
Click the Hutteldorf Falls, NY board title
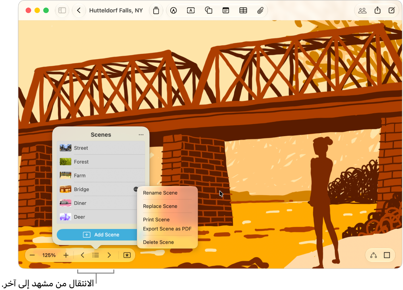pyautogui.click(x=116, y=10)
